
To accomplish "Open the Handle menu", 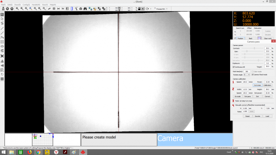I will tap(36, 5).
